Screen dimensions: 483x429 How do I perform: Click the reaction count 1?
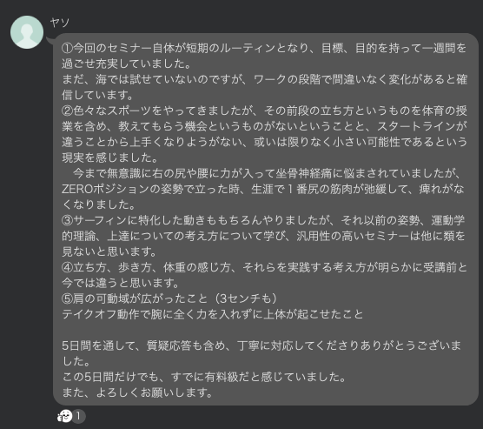[x=78, y=416]
